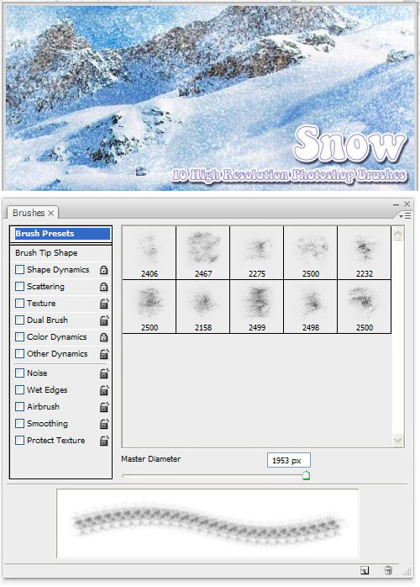Select the Brush Presets entry

pyautogui.click(x=60, y=234)
